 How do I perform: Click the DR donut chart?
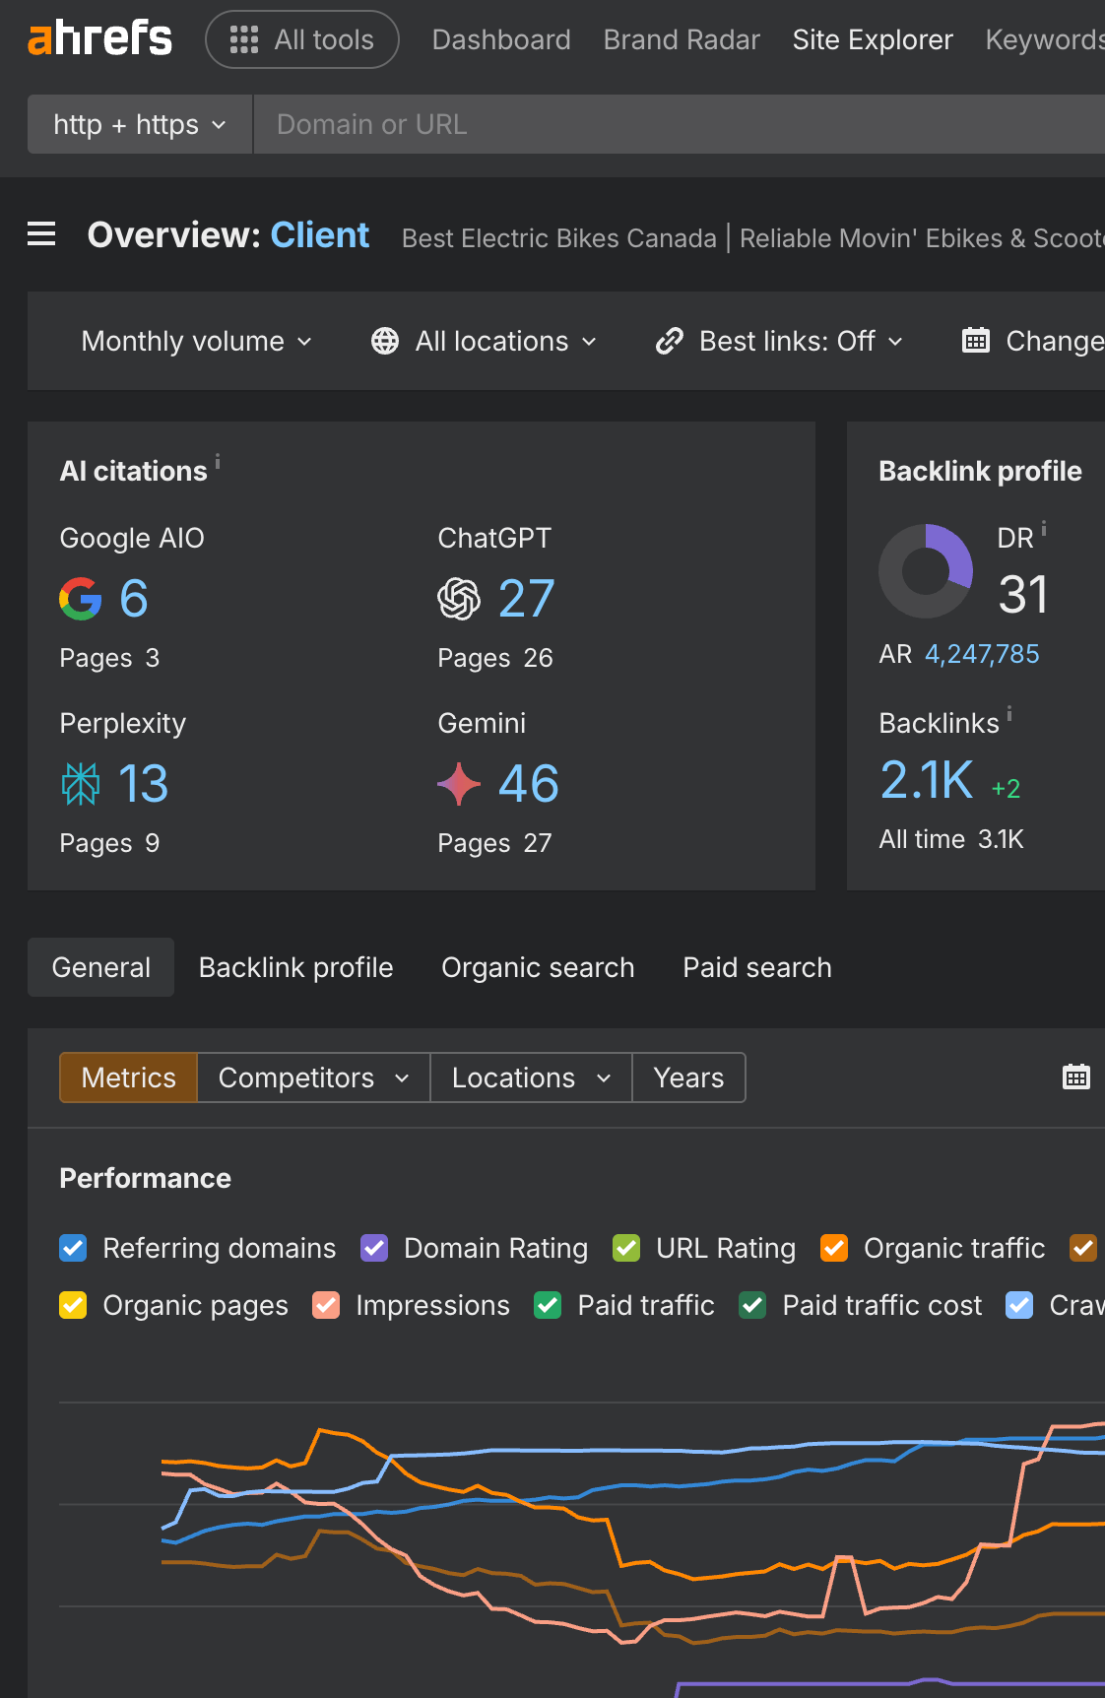[926, 571]
